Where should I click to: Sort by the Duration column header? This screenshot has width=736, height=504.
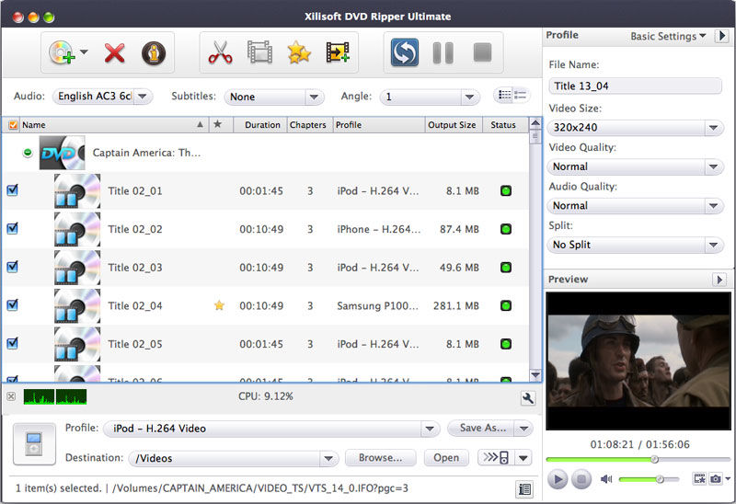tap(262, 125)
